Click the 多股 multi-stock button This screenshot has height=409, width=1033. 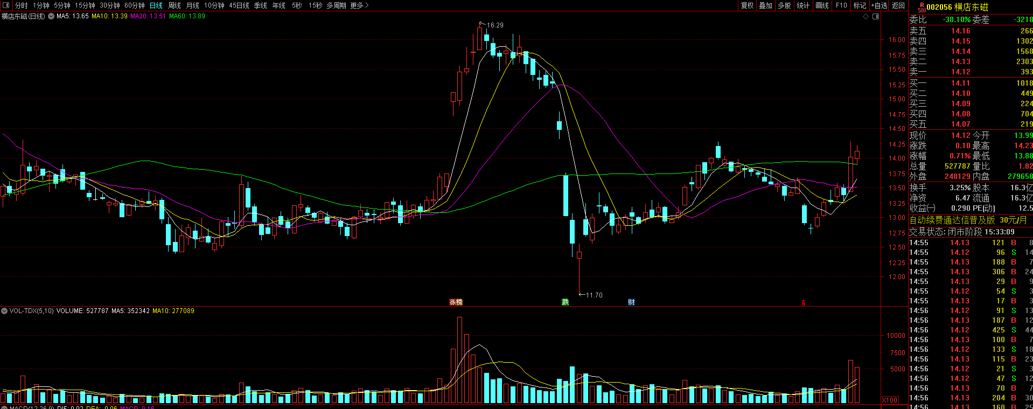pos(785,5)
